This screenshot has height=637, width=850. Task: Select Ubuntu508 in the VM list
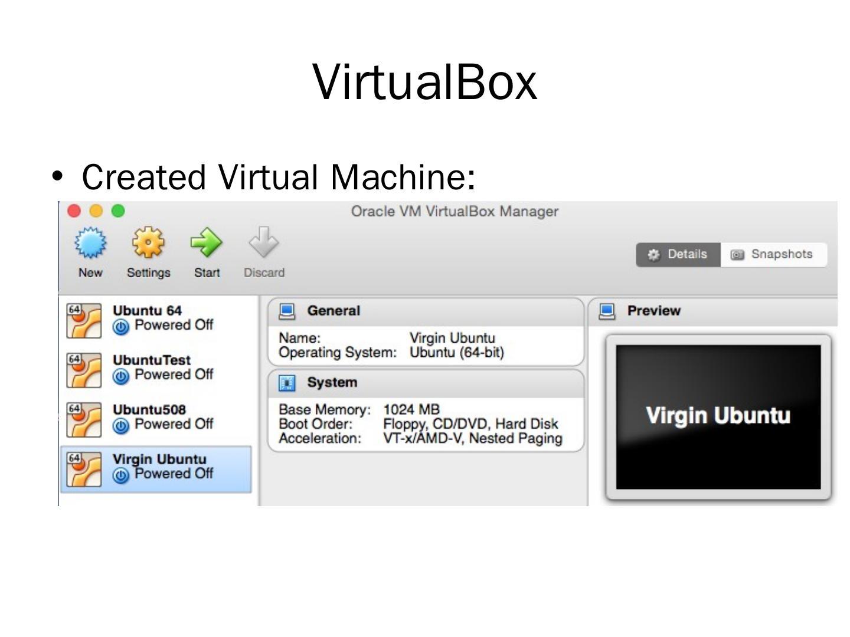pos(156,419)
